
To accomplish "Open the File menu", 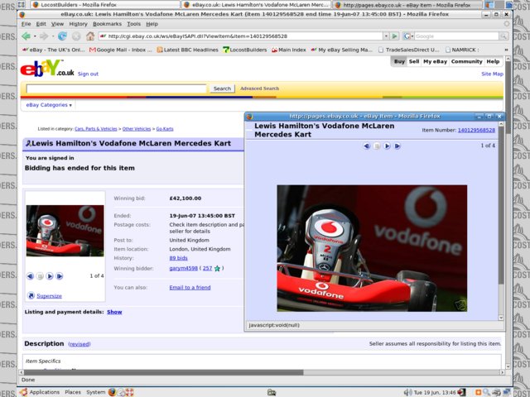I will [x=26, y=24].
